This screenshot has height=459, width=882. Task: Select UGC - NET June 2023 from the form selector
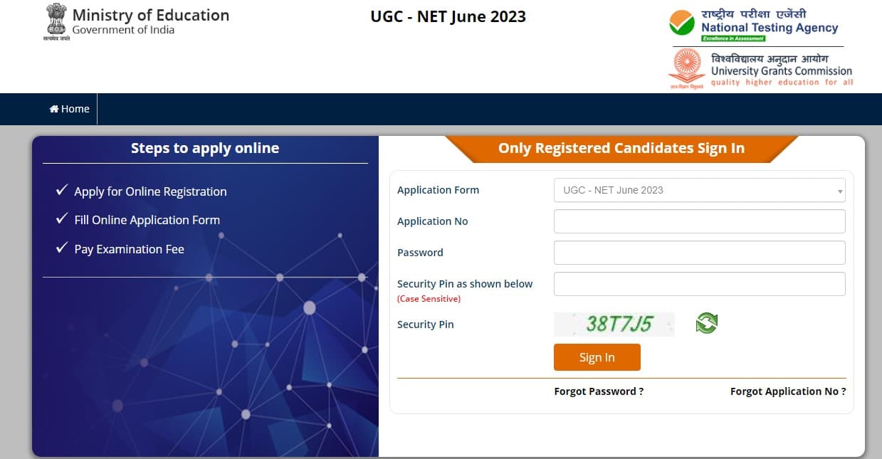[x=699, y=190]
